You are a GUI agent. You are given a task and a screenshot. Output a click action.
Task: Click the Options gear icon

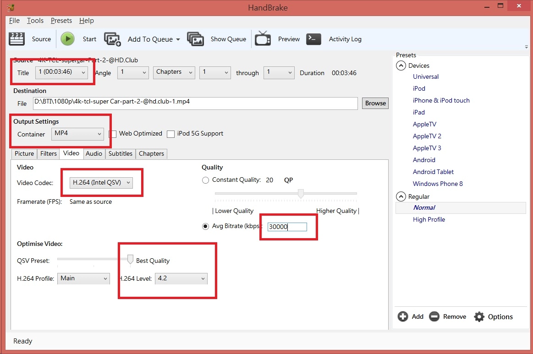click(479, 316)
